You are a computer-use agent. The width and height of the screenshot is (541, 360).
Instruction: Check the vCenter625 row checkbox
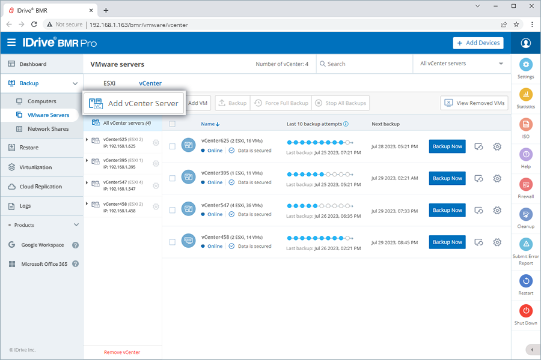point(172,146)
